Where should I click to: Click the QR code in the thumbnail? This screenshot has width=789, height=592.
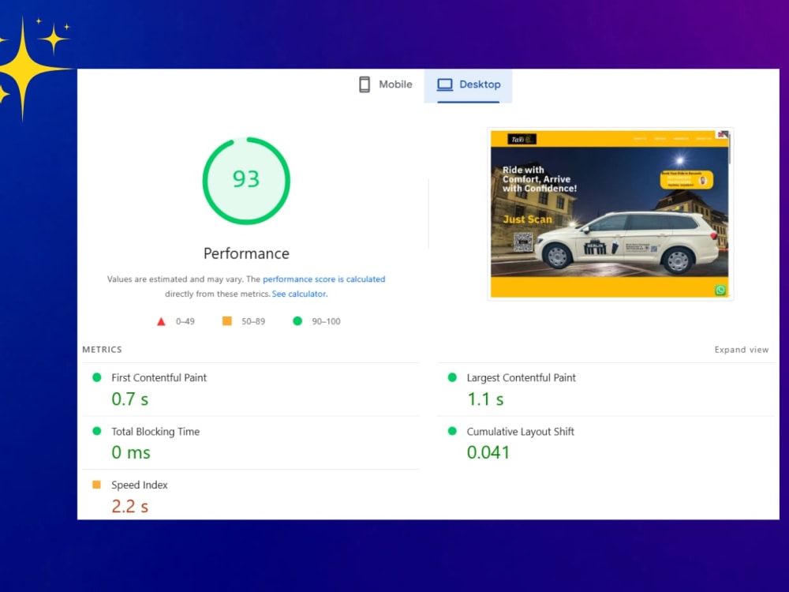pyautogui.click(x=523, y=242)
